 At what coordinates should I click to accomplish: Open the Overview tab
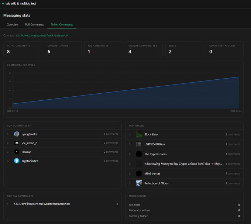coord(13,24)
